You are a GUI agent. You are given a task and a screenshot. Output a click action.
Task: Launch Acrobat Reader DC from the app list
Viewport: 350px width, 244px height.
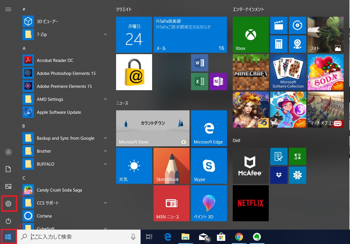(x=66, y=60)
